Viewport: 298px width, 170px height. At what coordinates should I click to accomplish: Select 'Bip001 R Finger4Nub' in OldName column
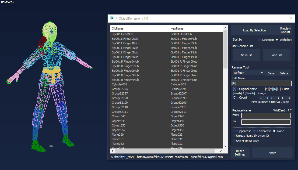(x=125, y=80)
